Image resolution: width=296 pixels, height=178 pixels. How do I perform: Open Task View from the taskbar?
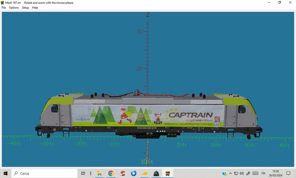coord(83,173)
